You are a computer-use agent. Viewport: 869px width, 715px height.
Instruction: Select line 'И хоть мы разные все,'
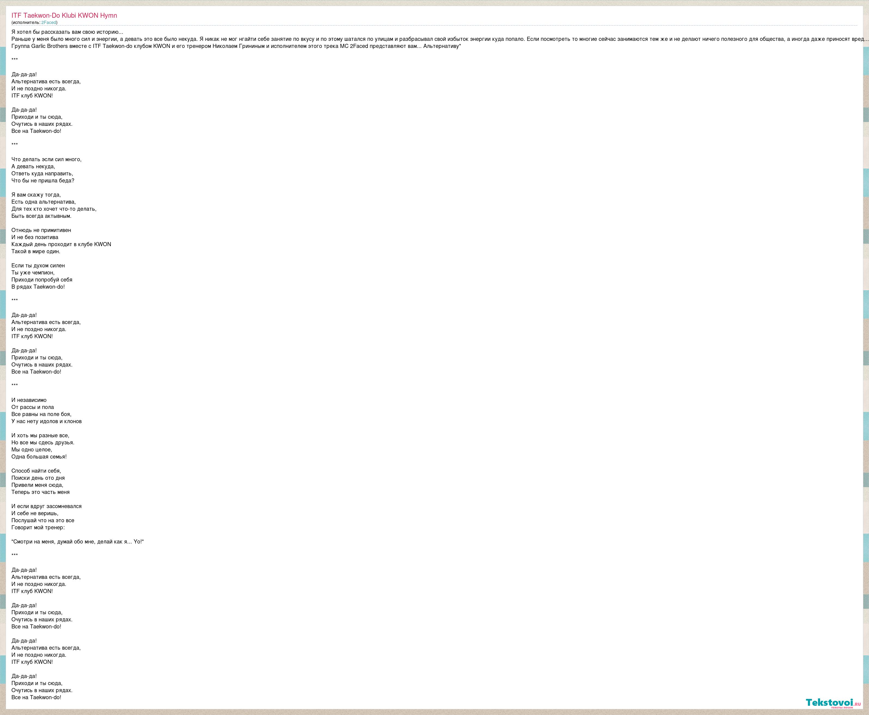40,435
